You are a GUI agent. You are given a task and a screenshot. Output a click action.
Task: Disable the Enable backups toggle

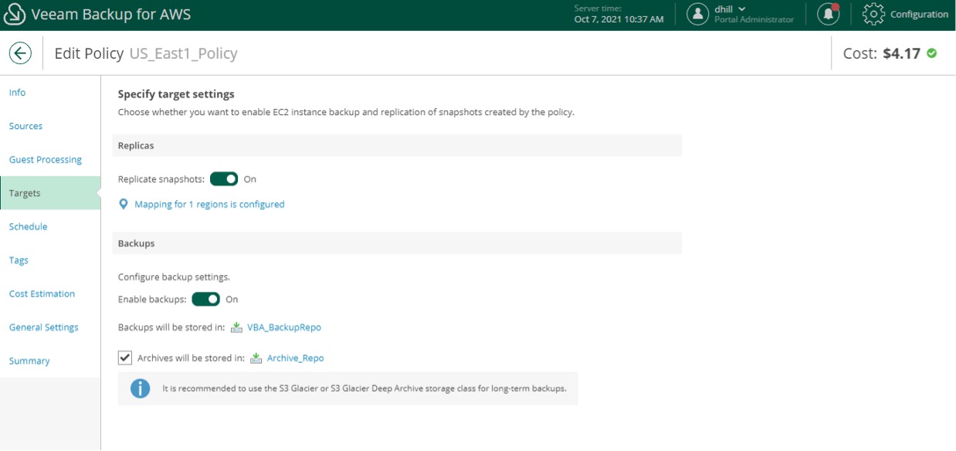pos(206,300)
